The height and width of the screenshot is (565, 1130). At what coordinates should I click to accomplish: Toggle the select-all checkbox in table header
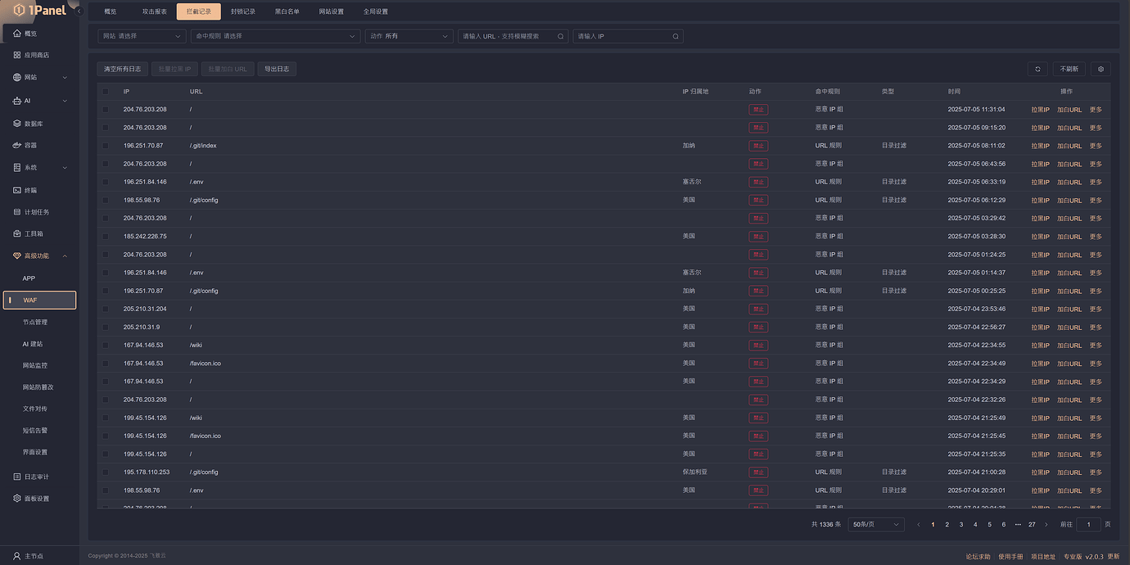click(x=106, y=92)
